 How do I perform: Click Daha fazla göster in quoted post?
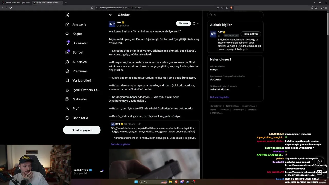[x=120, y=144]
